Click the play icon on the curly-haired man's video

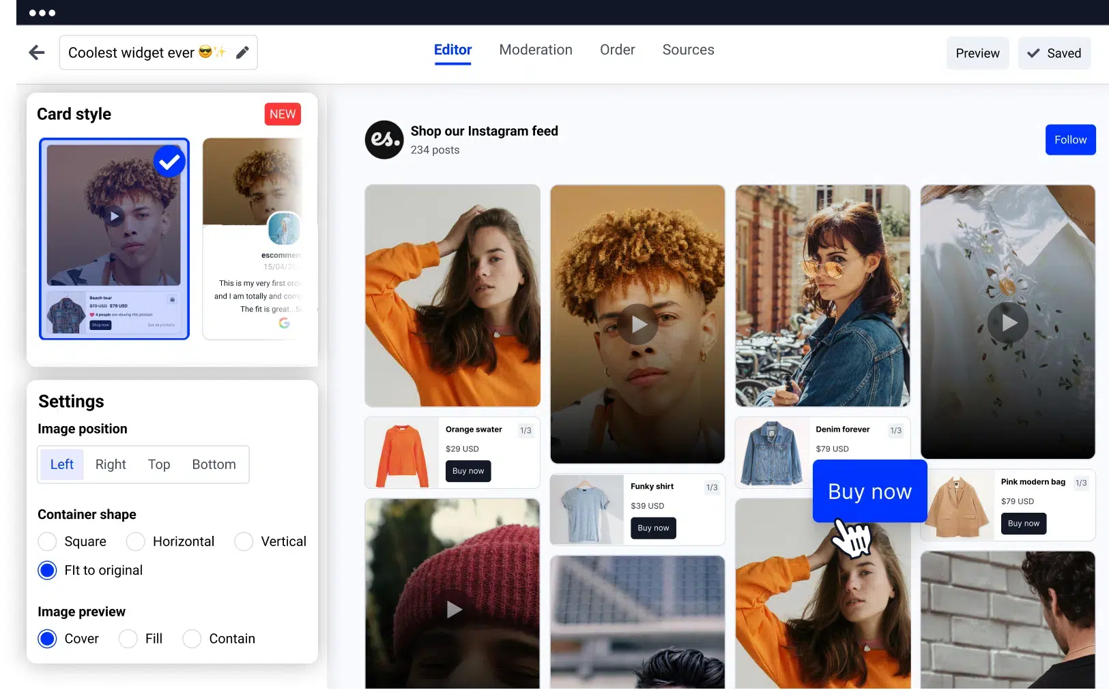click(638, 324)
